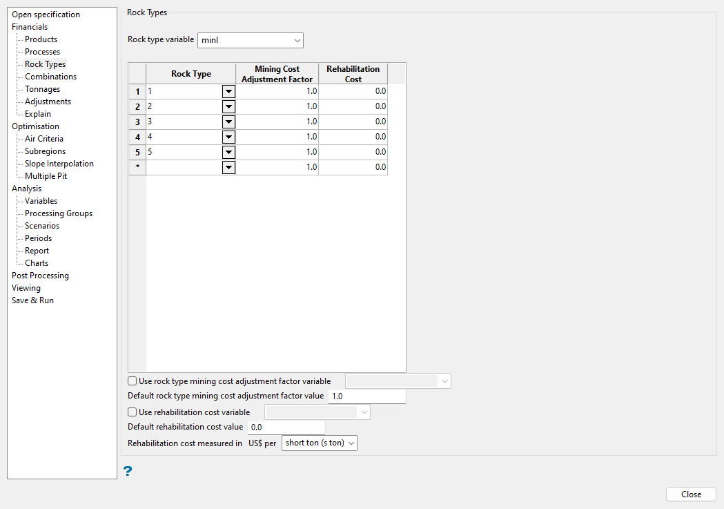724x509 pixels.
Task: Expand the Rock Type dropdown in the new row
Action: pos(228,167)
